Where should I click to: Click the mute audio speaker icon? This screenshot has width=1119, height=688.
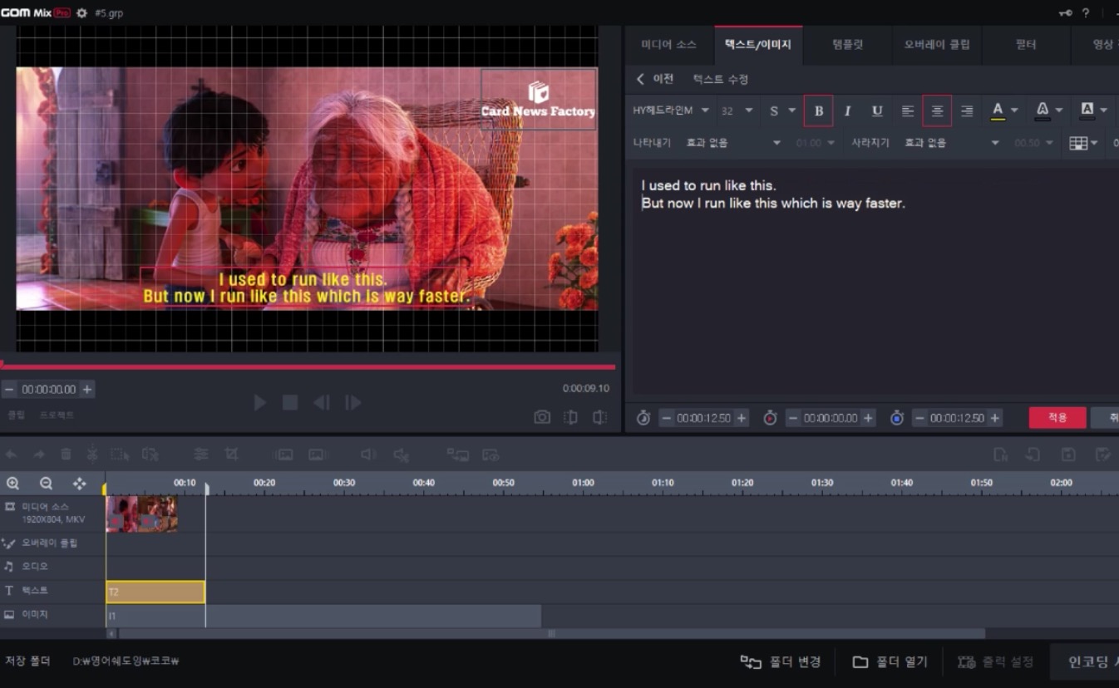point(401,455)
